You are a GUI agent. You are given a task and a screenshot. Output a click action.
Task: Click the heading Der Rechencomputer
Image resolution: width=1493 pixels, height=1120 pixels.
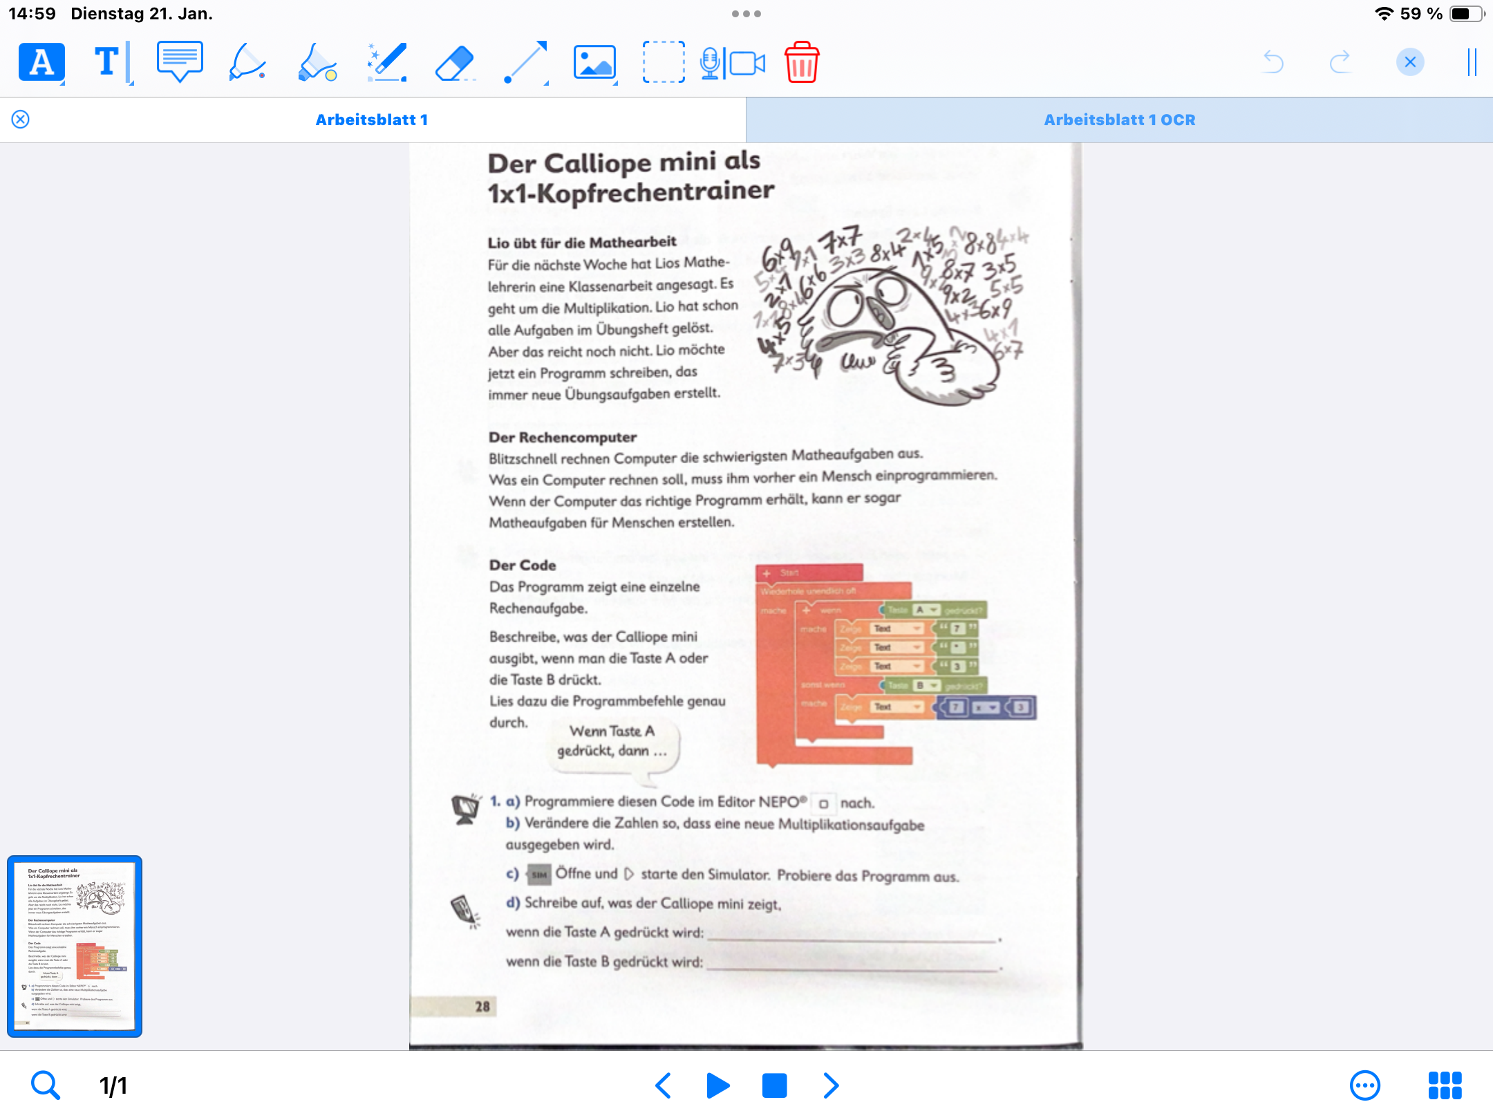tap(563, 437)
